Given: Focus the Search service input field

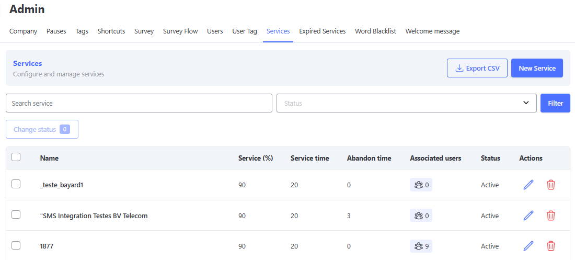Looking at the screenshot, I should (x=139, y=103).
